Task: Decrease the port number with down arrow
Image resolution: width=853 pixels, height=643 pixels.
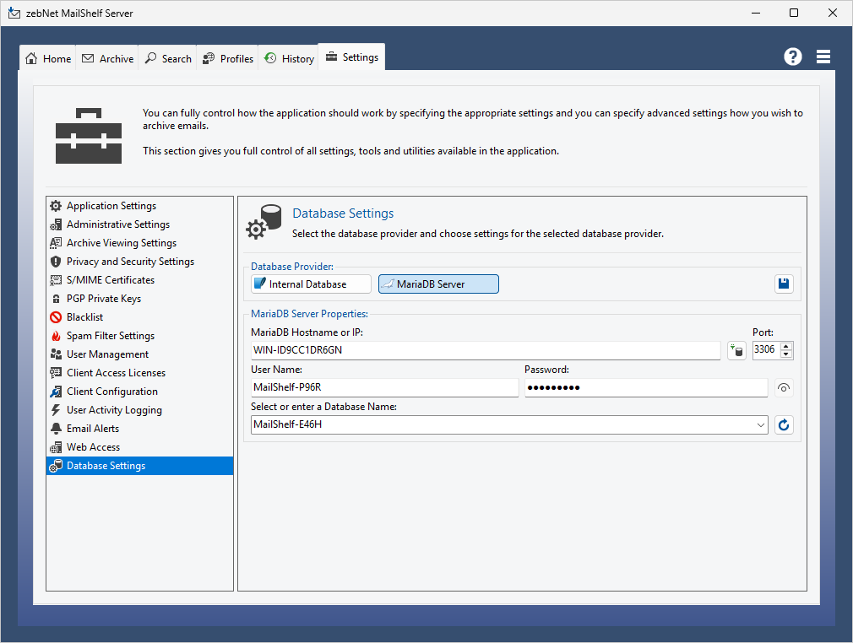Action: (x=786, y=354)
